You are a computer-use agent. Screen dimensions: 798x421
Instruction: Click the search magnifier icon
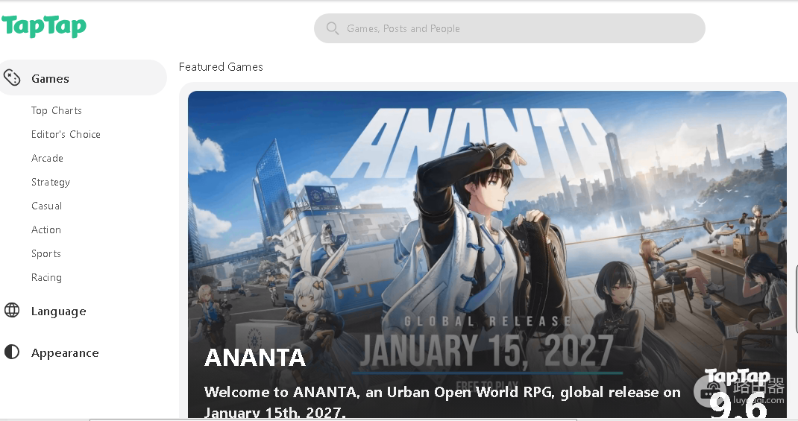333,28
